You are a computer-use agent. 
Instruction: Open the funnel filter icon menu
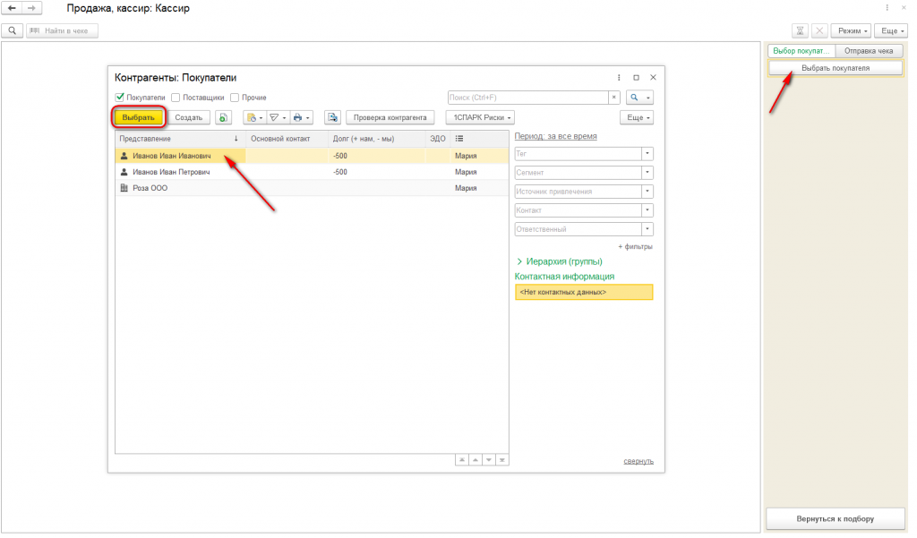pyautogui.click(x=278, y=117)
